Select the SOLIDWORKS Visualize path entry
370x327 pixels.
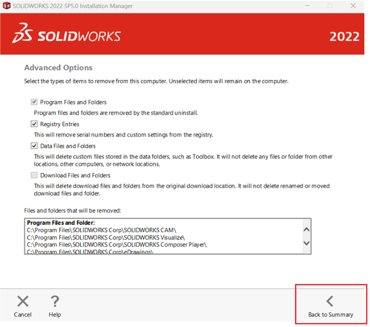click(106, 237)
